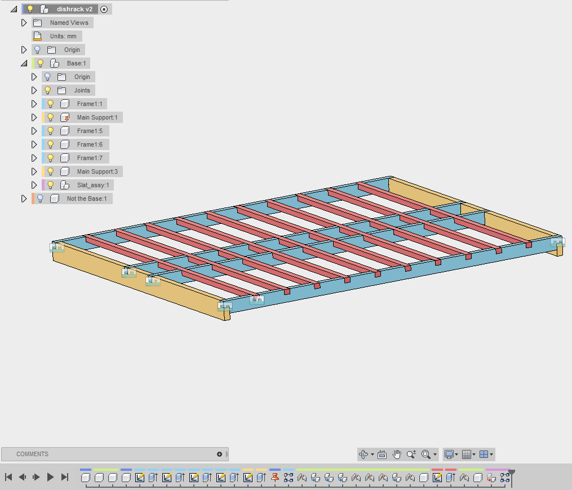572x490 pixels.
Task: Open the Viewports layout icon
Action: click(x=482, y=454)
